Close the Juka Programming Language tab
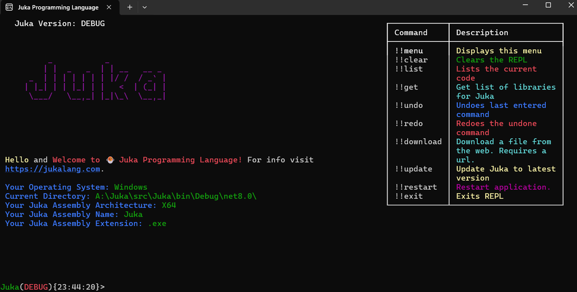This screenshot has height=292, width=577. [x=109, y=7]
